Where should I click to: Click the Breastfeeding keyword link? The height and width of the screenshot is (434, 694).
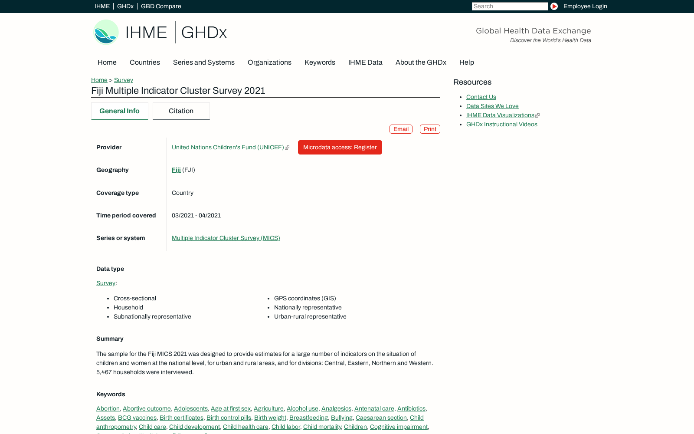pos(308,418)
